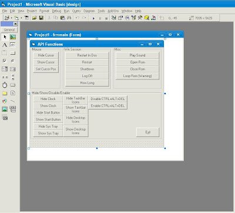Screen dimensions: 235x213
Task: Open the Properties Window from toolbar
Action: tap(120, 18)
